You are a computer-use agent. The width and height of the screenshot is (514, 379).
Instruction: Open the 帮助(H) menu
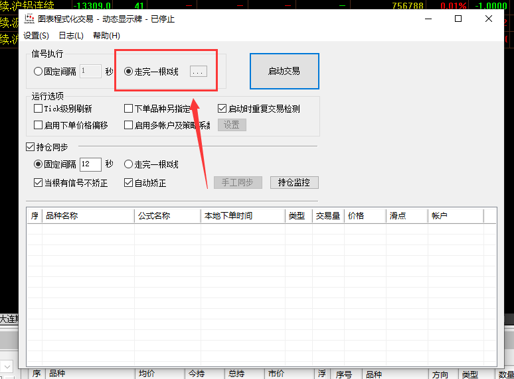click(x=106, y=36)
